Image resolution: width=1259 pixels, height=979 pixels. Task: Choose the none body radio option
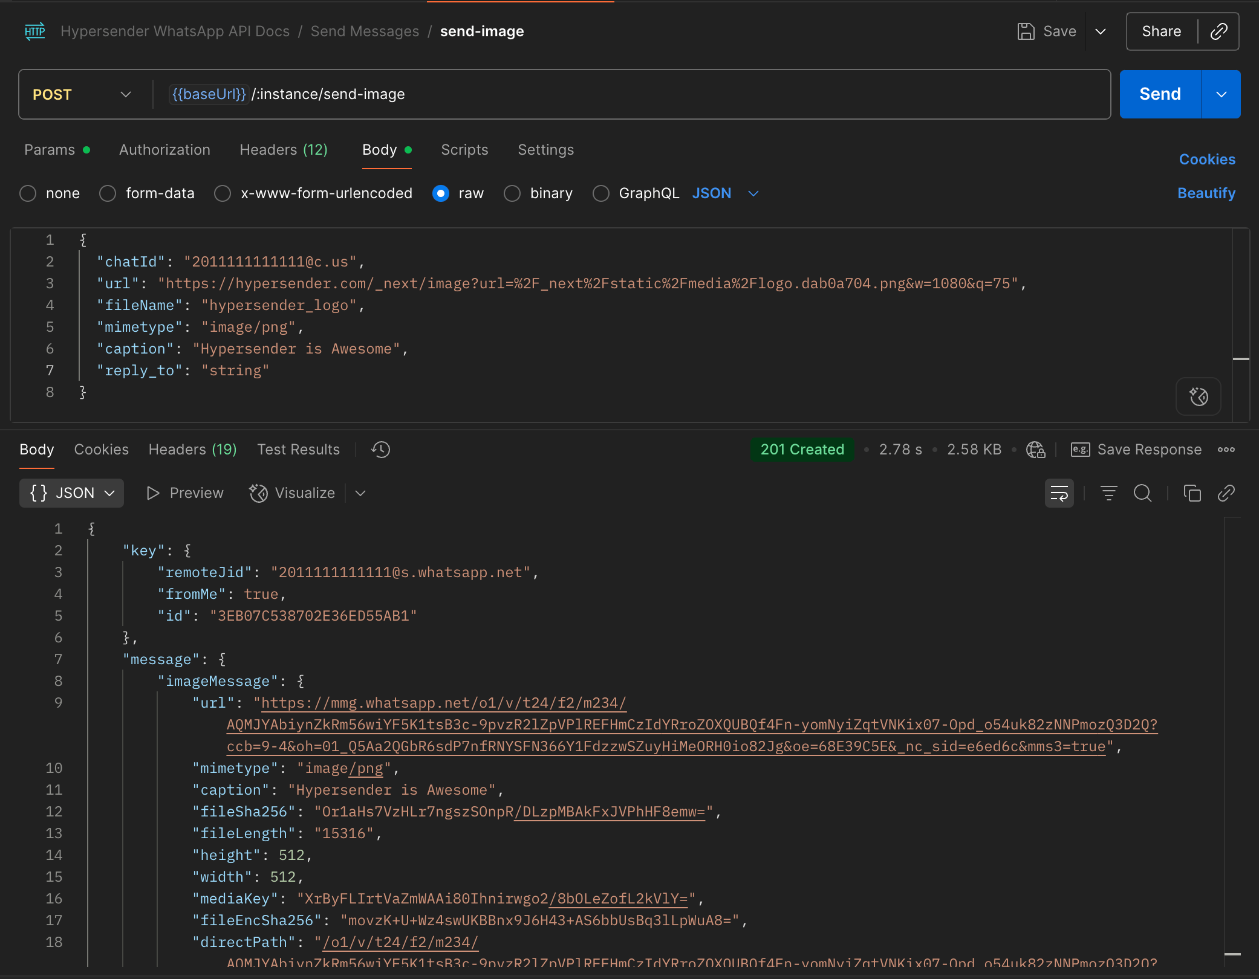coord(28,193)
